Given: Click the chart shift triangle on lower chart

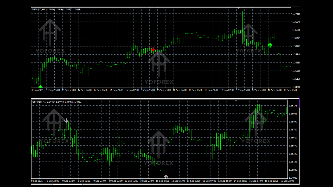Looking at the screenshot, I should [x=236, y=100].
